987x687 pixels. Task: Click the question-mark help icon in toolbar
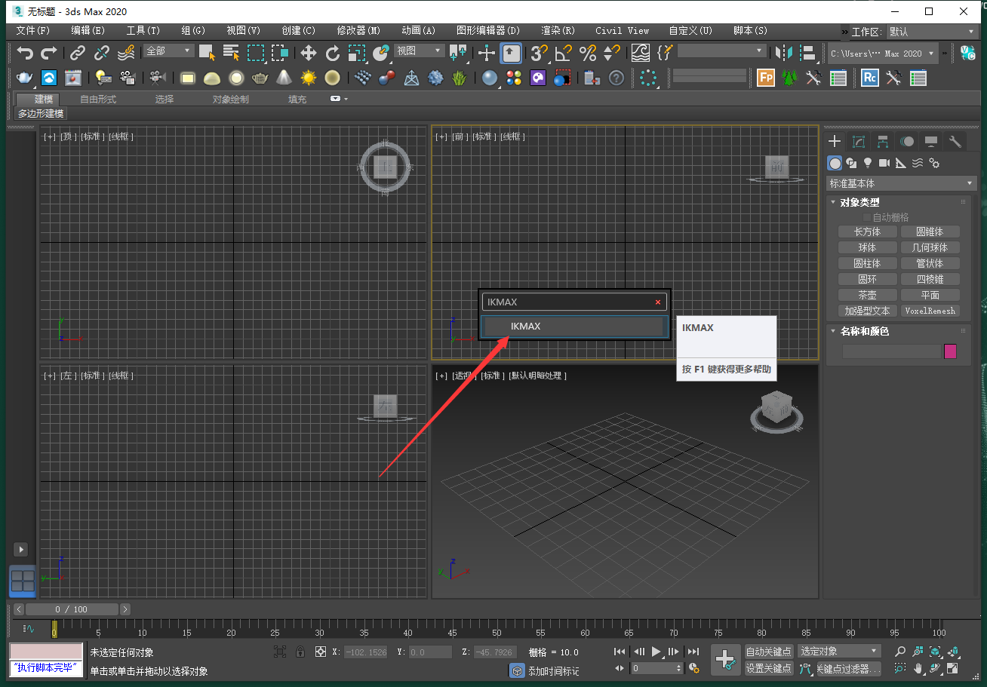[616, 78]
